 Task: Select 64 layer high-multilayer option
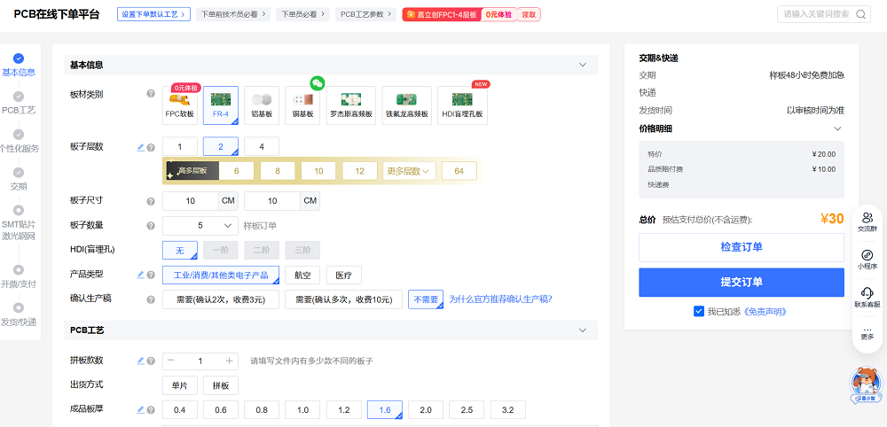click(x=459, y=171)
